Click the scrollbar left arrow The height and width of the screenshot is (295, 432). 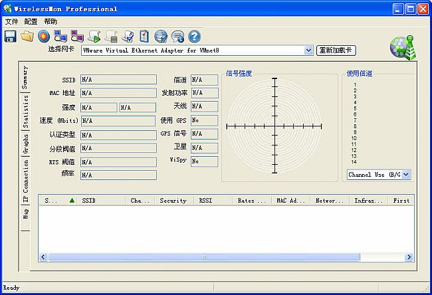(x=43, y=257)
